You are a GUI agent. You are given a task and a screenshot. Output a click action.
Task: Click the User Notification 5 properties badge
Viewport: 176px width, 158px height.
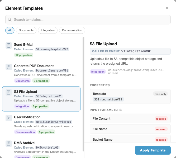(x=46, y=132)
